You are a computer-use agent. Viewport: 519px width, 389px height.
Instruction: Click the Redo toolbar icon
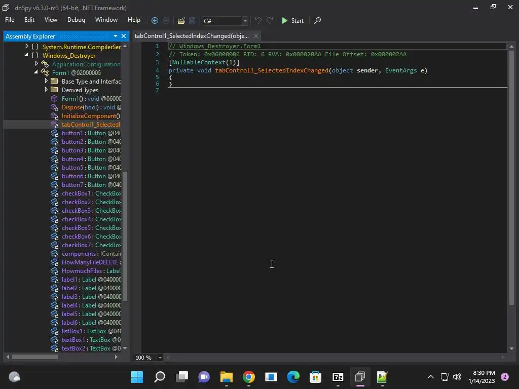270,20
